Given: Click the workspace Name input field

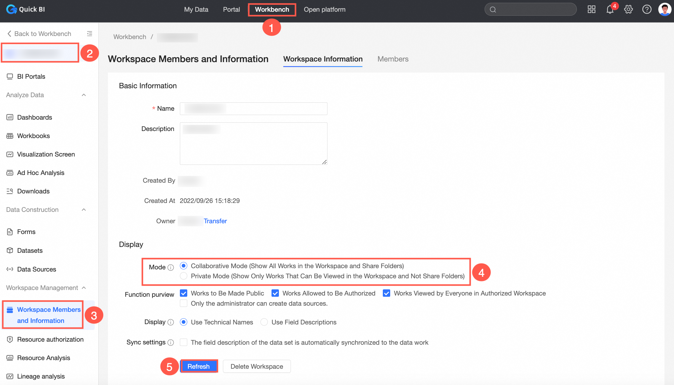Looking at the screenshot, I should coord(253,109).
